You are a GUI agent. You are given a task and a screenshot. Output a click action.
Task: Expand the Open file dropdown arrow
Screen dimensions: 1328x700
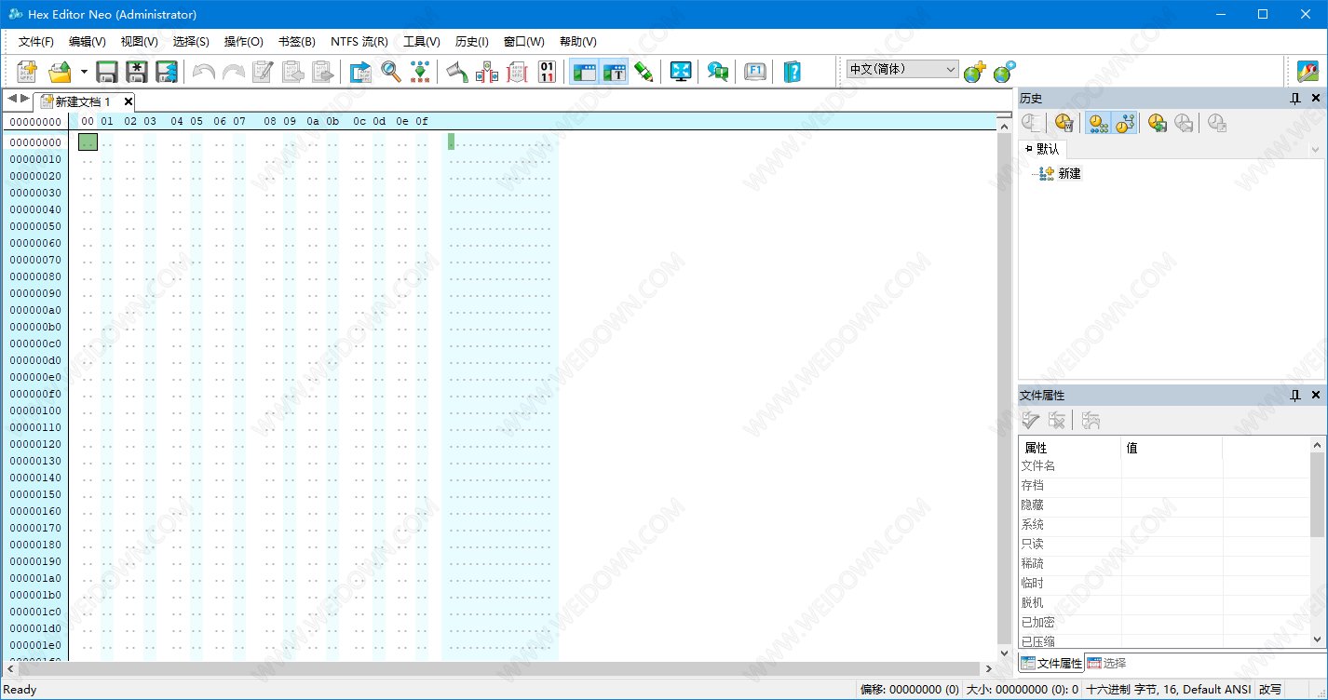[84, 72]
